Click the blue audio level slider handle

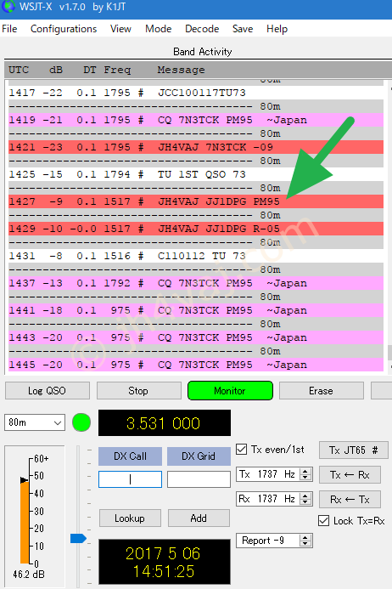[78, 538]
